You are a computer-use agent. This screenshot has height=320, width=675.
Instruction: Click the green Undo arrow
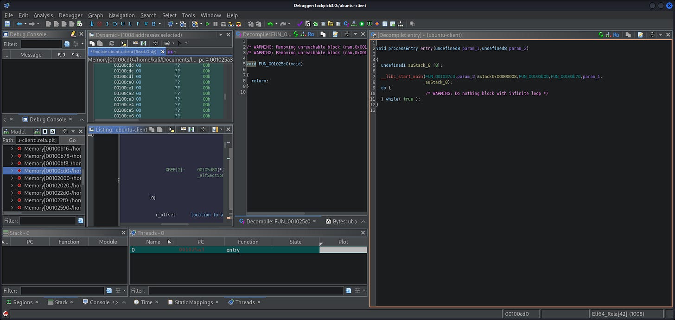[270, 24]
